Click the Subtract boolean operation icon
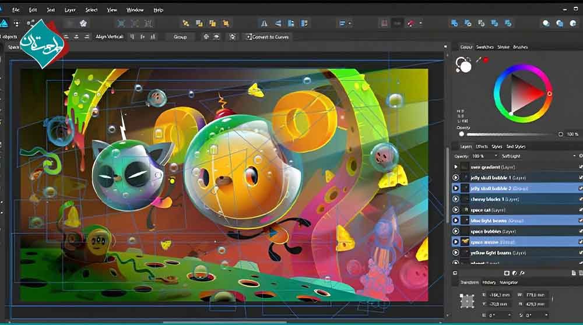583x325 pixels. pyautogui.click(x=468, y=23)
